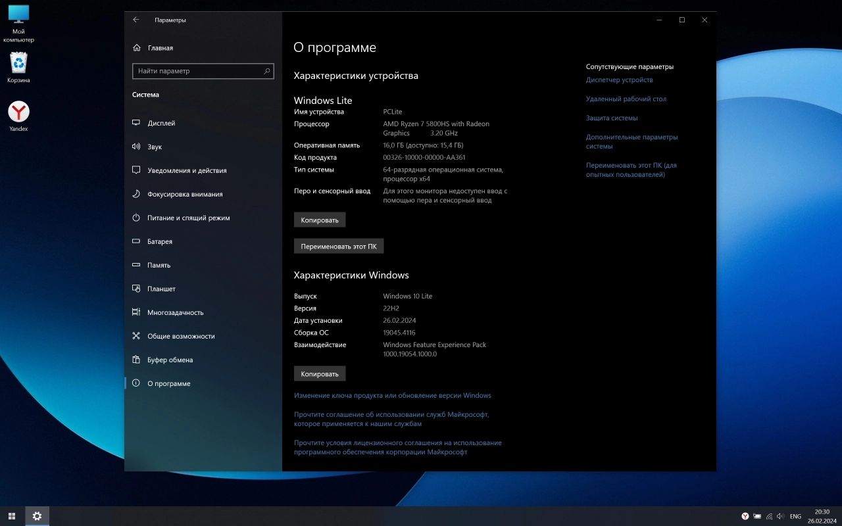Open the условия лицензионного соглашения link
This screenshot has width=842, height=526.
[x=398, y=447]
